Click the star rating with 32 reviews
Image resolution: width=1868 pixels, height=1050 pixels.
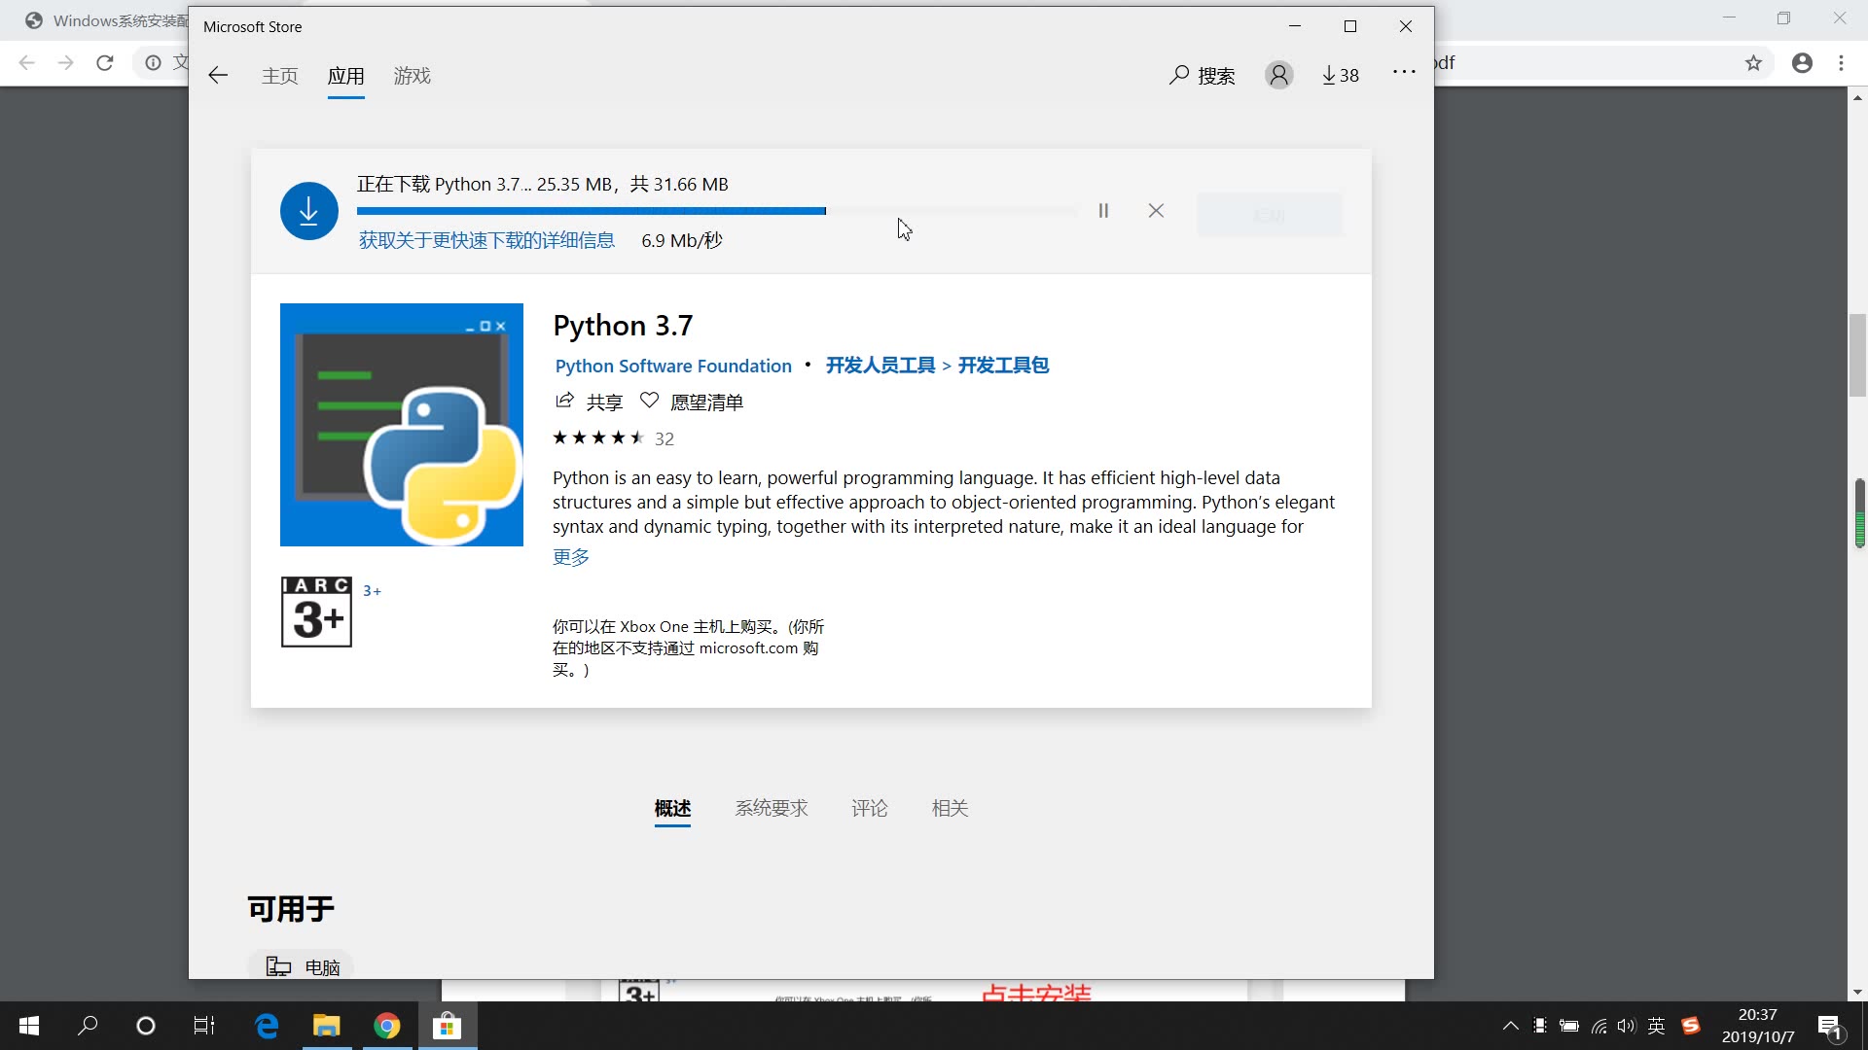(x=614, y=438)
